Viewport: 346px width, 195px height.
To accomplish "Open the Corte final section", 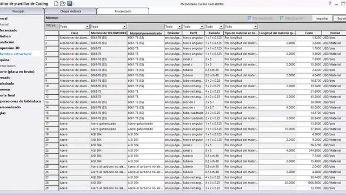I will 8,95.
